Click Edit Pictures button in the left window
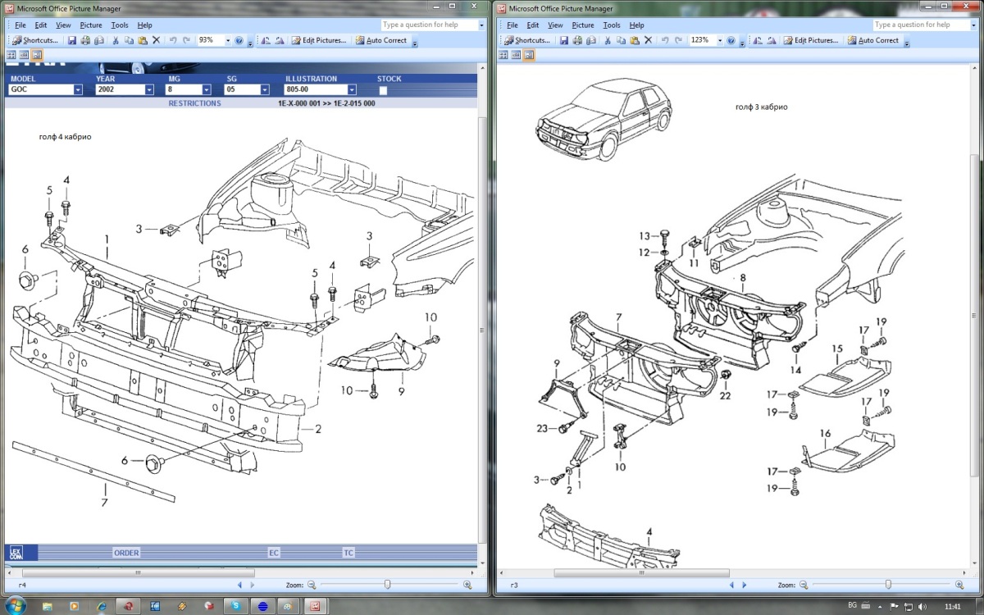The width and height of the screenshot is (984, 615). pyautogui.click(x=318, y=40)
